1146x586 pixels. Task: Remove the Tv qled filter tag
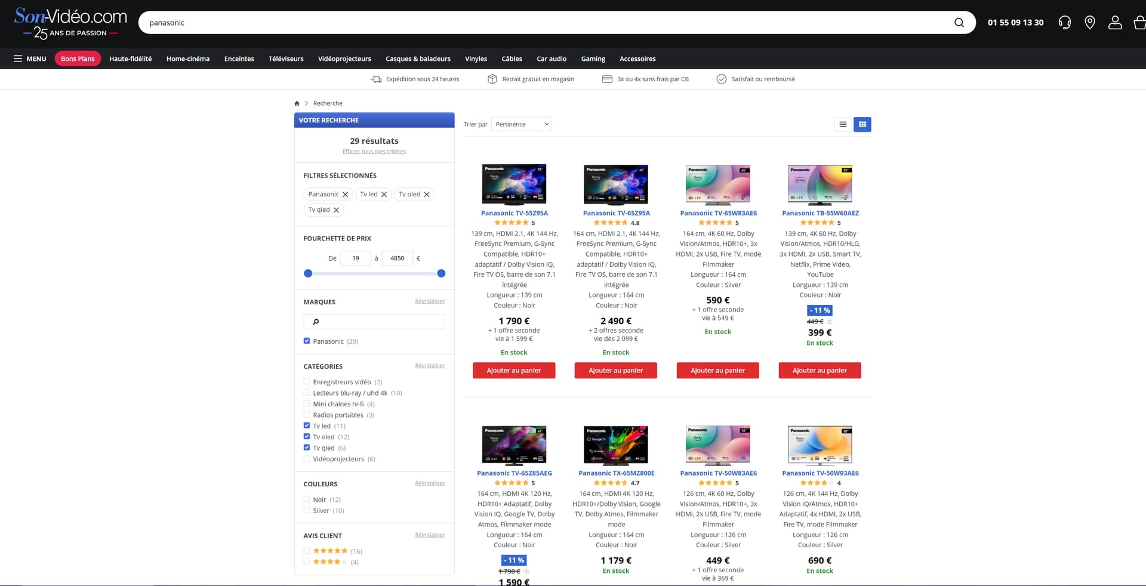336,210
